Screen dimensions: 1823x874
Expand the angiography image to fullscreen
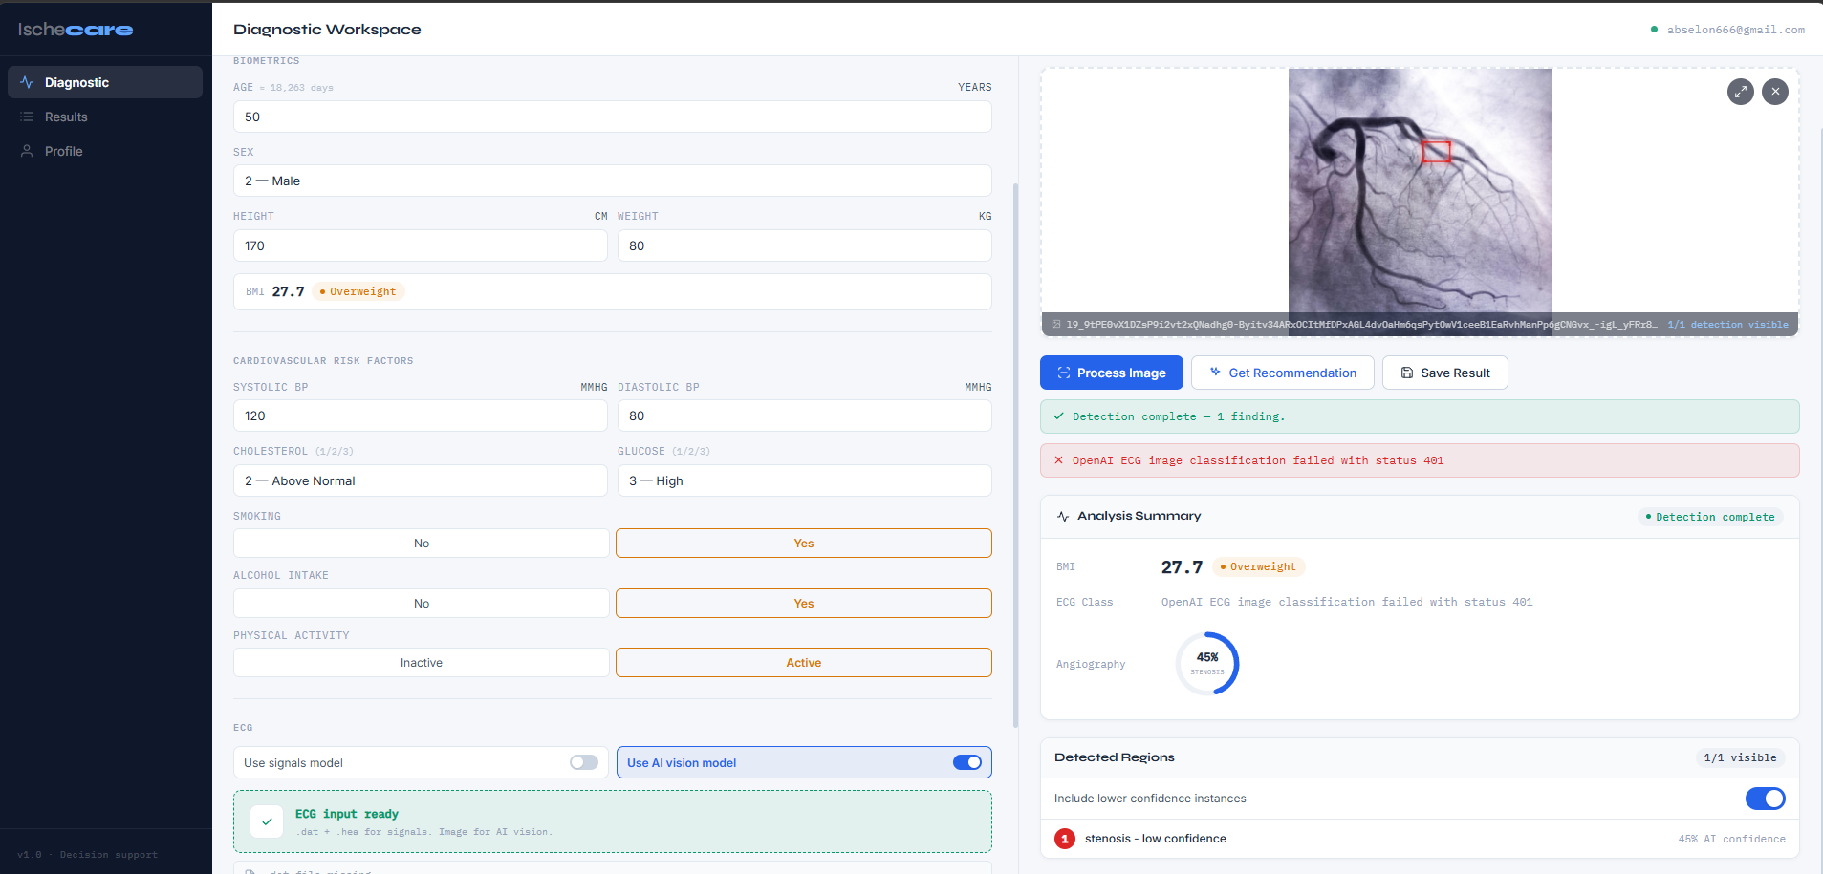click(x=1741, y=92)
